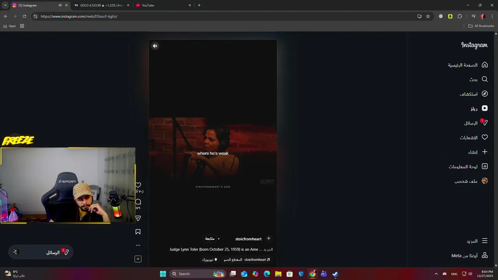Open the tab search dropdown arrow
Screen dimensions: 498x280
(x=5, y=5)
